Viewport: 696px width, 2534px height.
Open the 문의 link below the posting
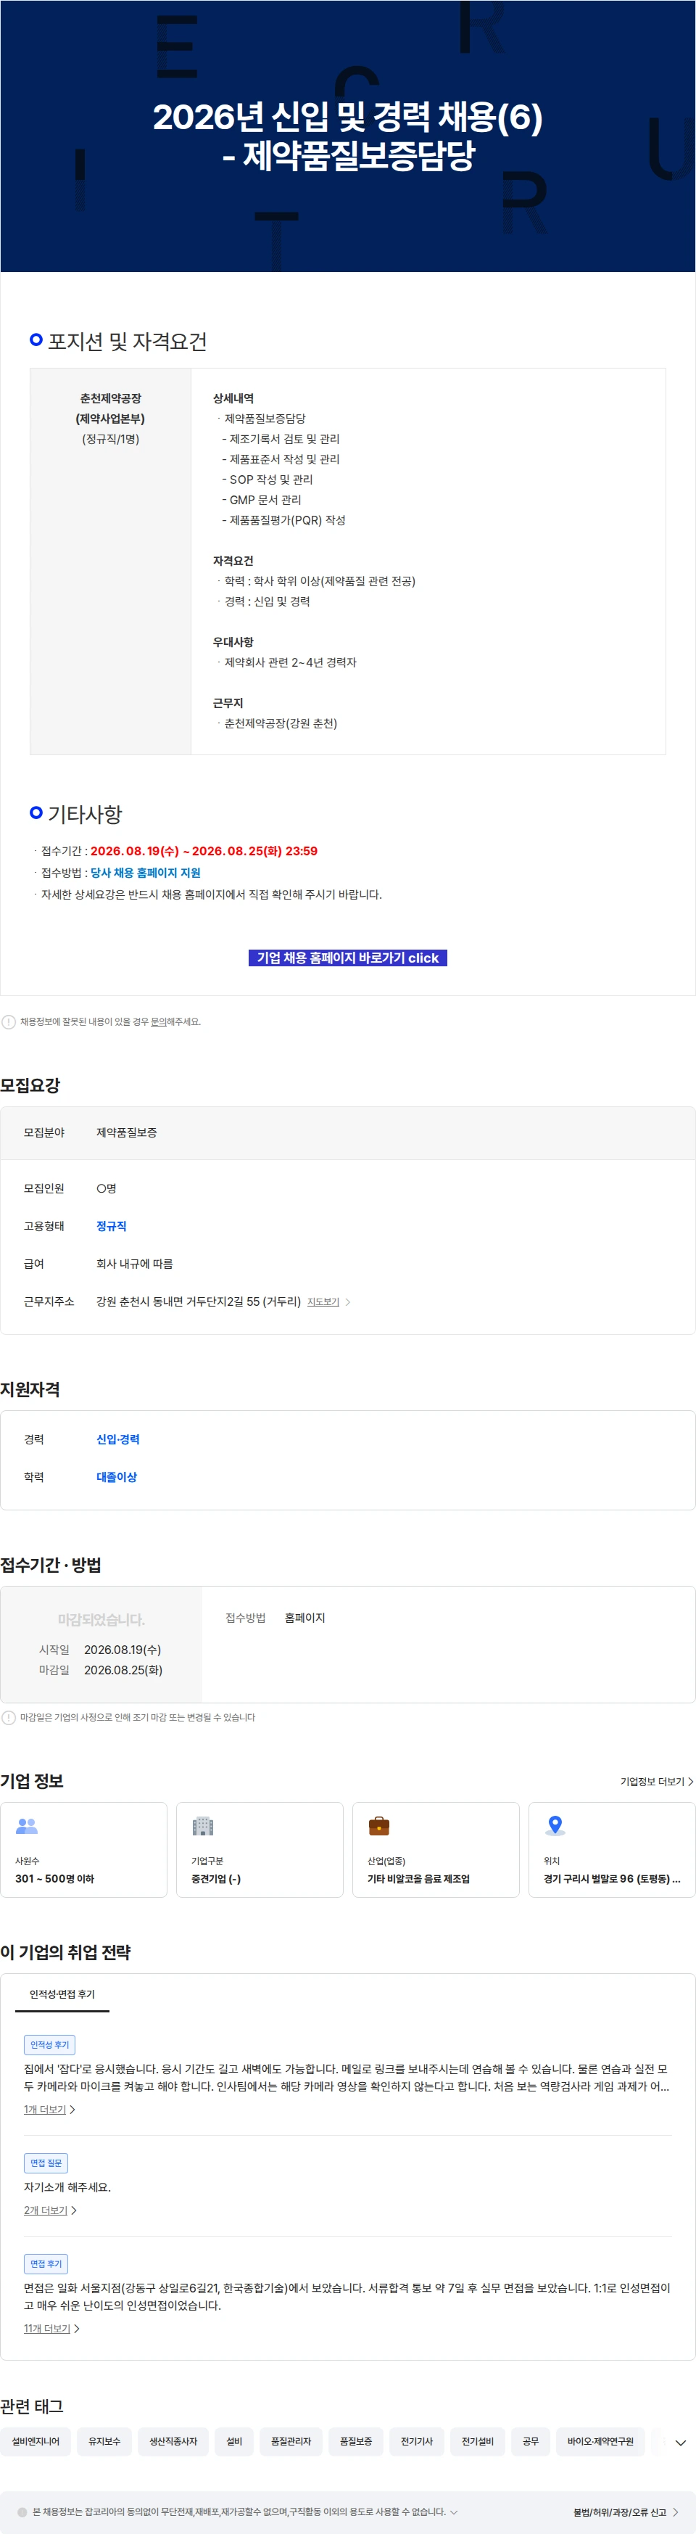point(157,1021)
